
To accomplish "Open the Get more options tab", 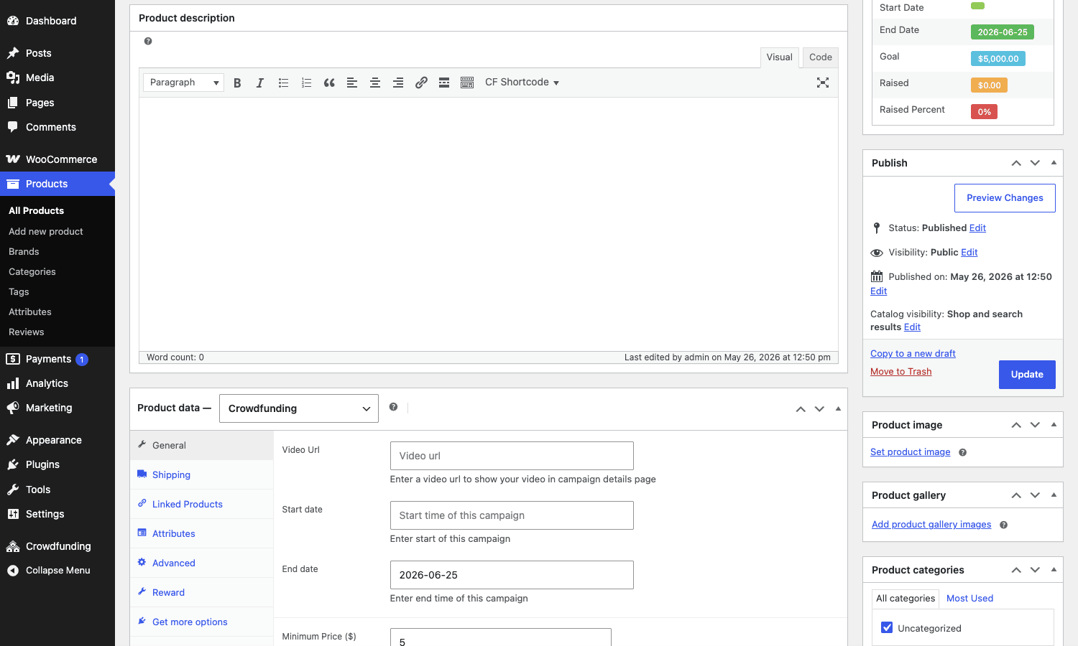I will (202, 622).
